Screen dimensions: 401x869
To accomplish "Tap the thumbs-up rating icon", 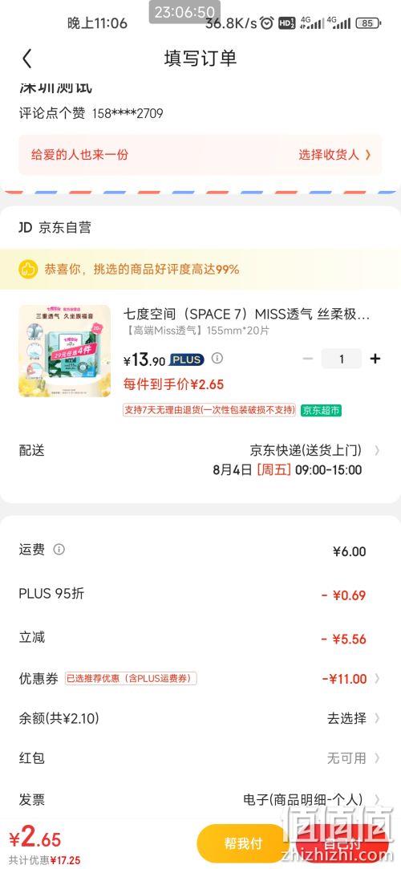I will [x=27, y=270].
